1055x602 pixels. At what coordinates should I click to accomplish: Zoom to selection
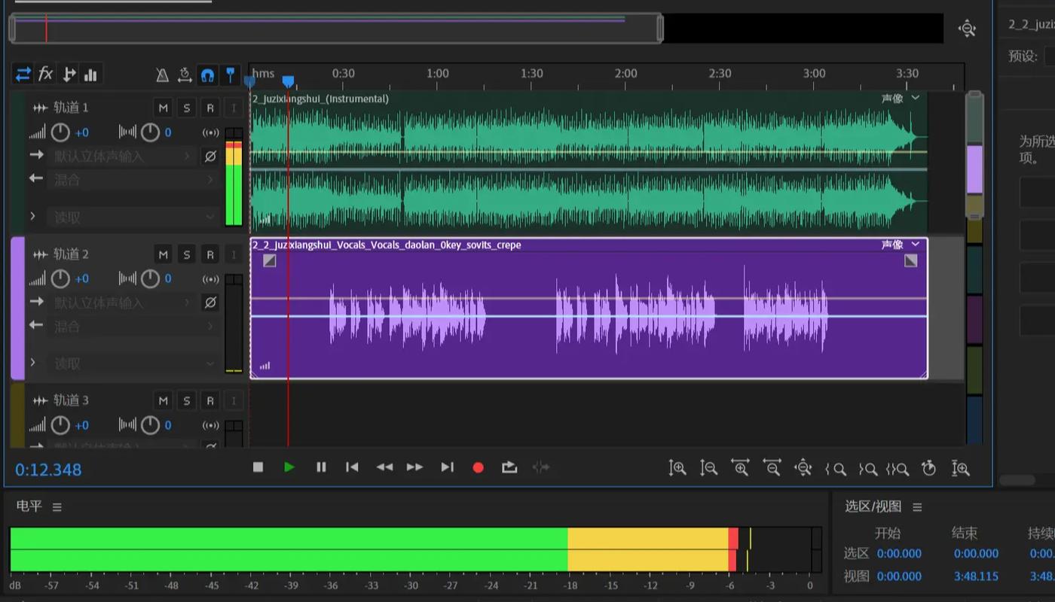(897, 469)
